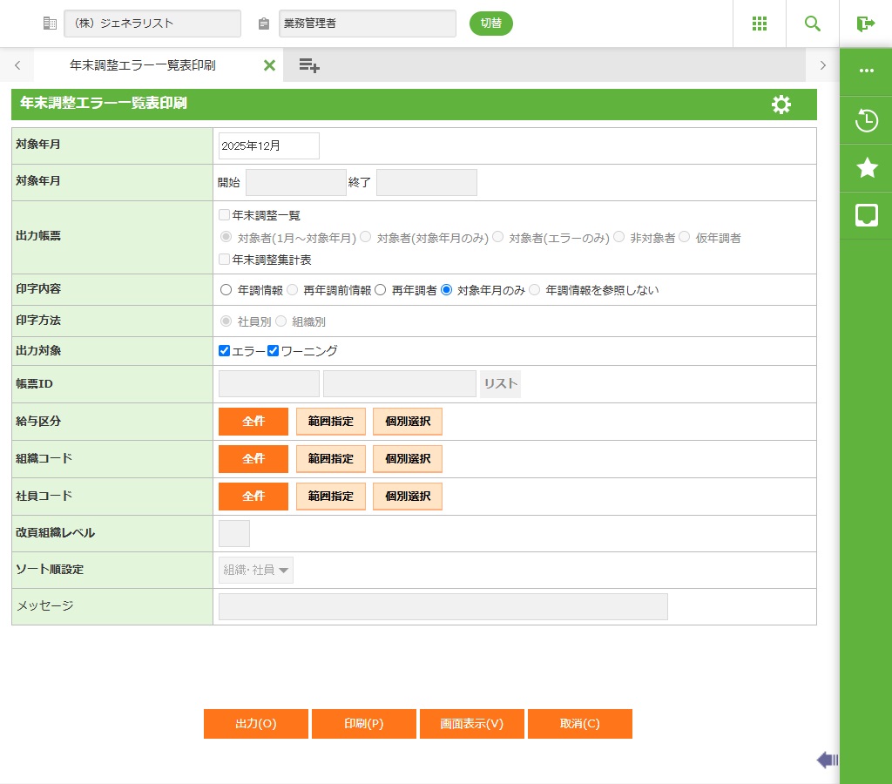Open the ソート順設定 dropdown
This screenshot has height=784, width=892.
pyautogui.click(x=256, y=570)
